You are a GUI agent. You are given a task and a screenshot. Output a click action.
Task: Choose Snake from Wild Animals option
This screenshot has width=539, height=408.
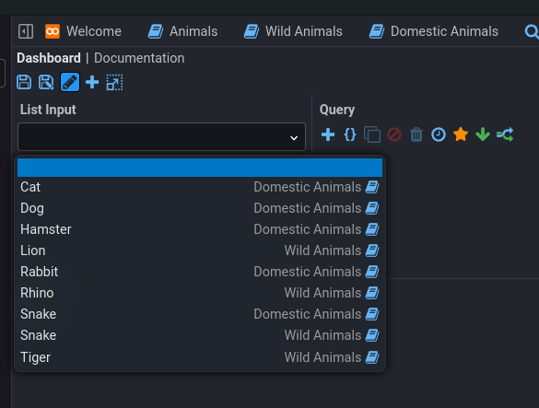pos(200,335)
